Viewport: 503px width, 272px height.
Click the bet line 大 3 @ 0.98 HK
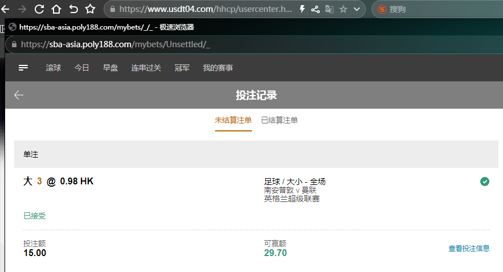point(59,181)
